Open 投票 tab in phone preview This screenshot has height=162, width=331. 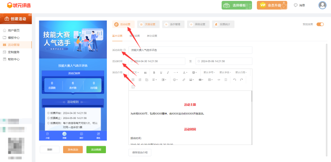64,136
